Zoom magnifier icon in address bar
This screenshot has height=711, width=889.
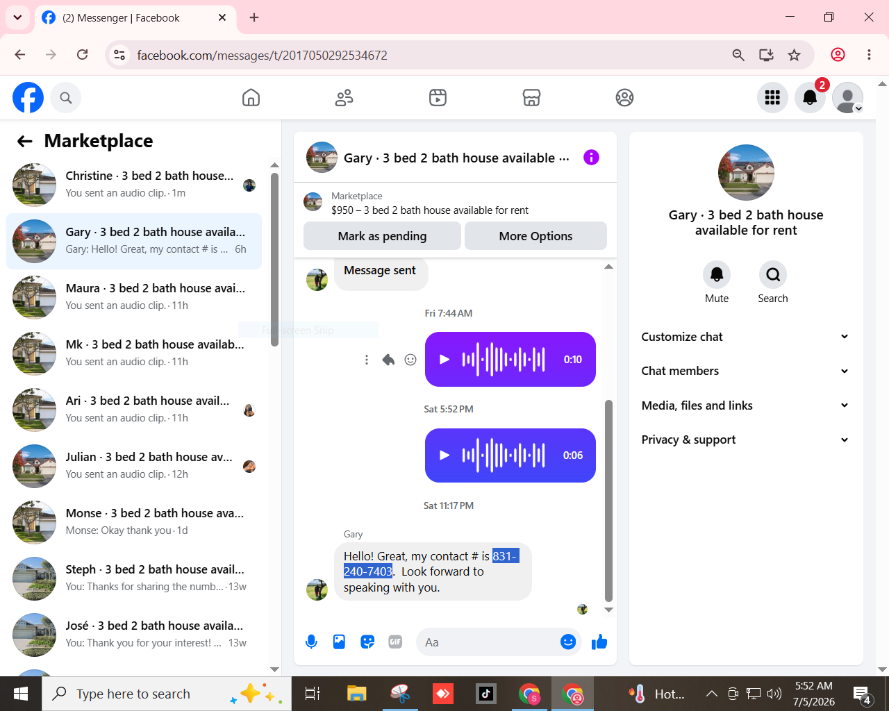point(738,55)
